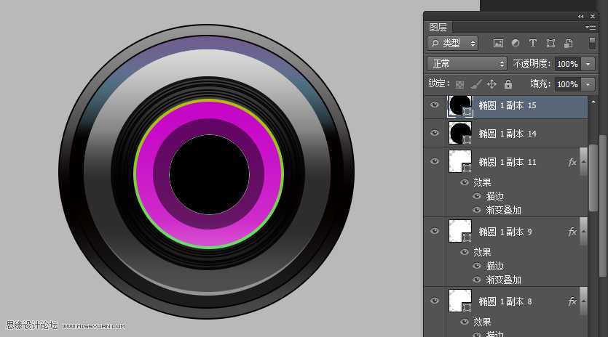Click the lock transparent pixels icon

(x=459, y=84)
